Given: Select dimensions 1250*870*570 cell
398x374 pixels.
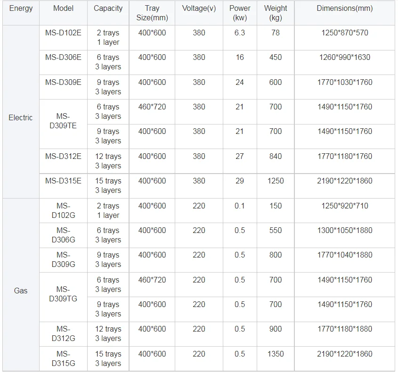Looking at the screenshot, I should coord(344,33).
